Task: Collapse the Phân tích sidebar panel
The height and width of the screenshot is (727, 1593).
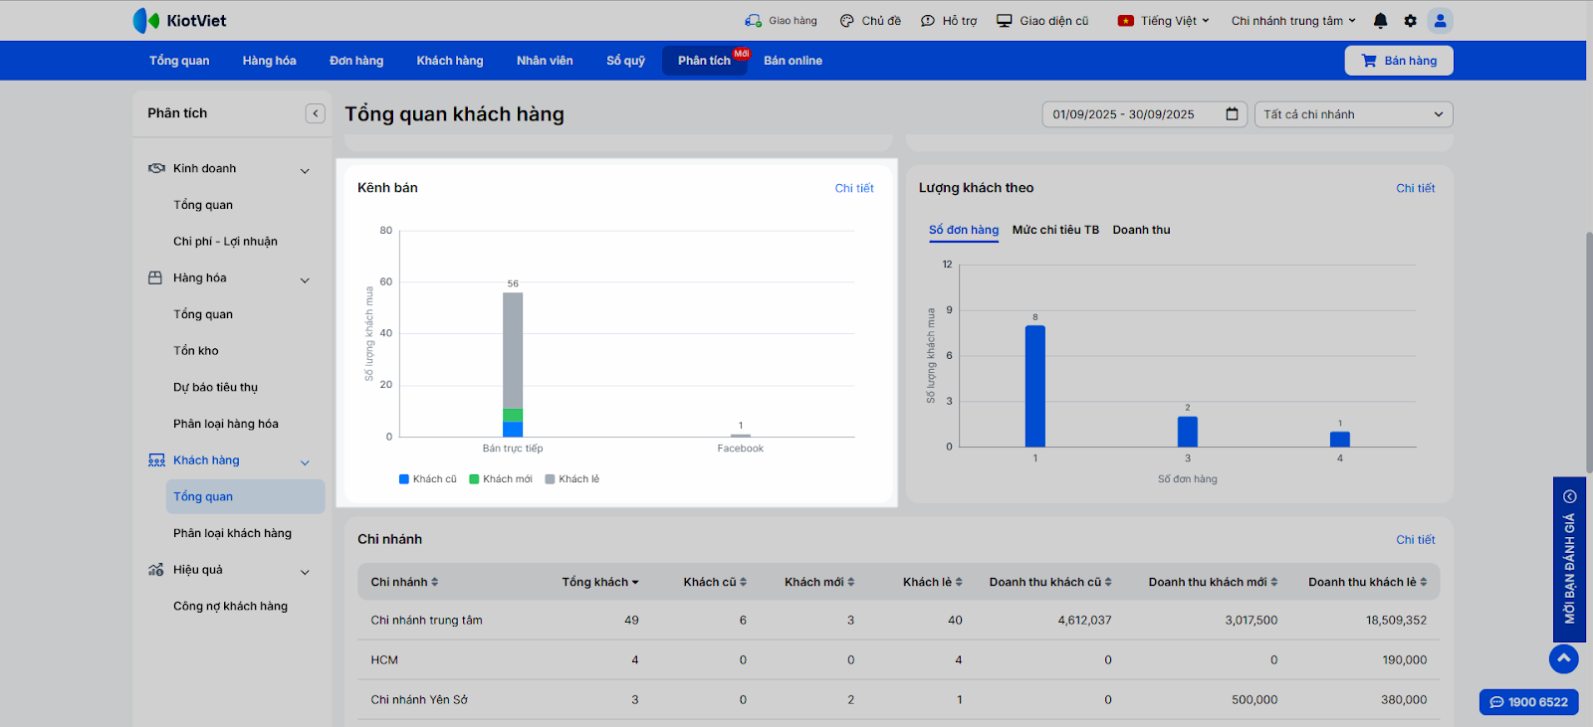Action: click(x=315, y=113)
